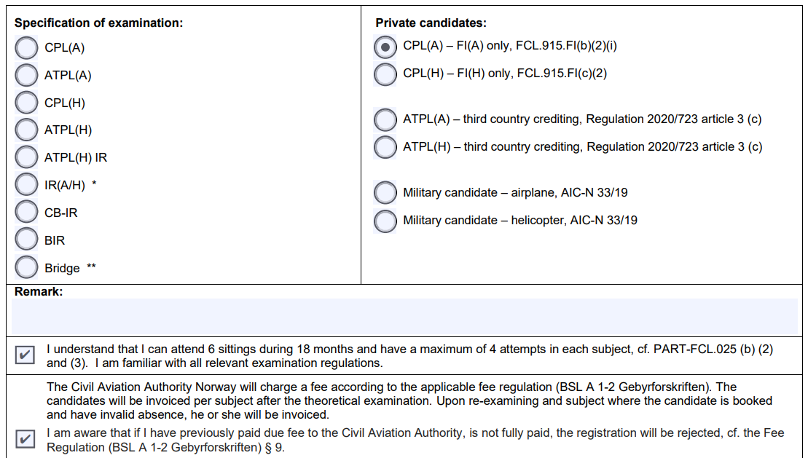Select the Bridge examination radio button
This screenshot has width=808, height=458.
click(26, 267)
